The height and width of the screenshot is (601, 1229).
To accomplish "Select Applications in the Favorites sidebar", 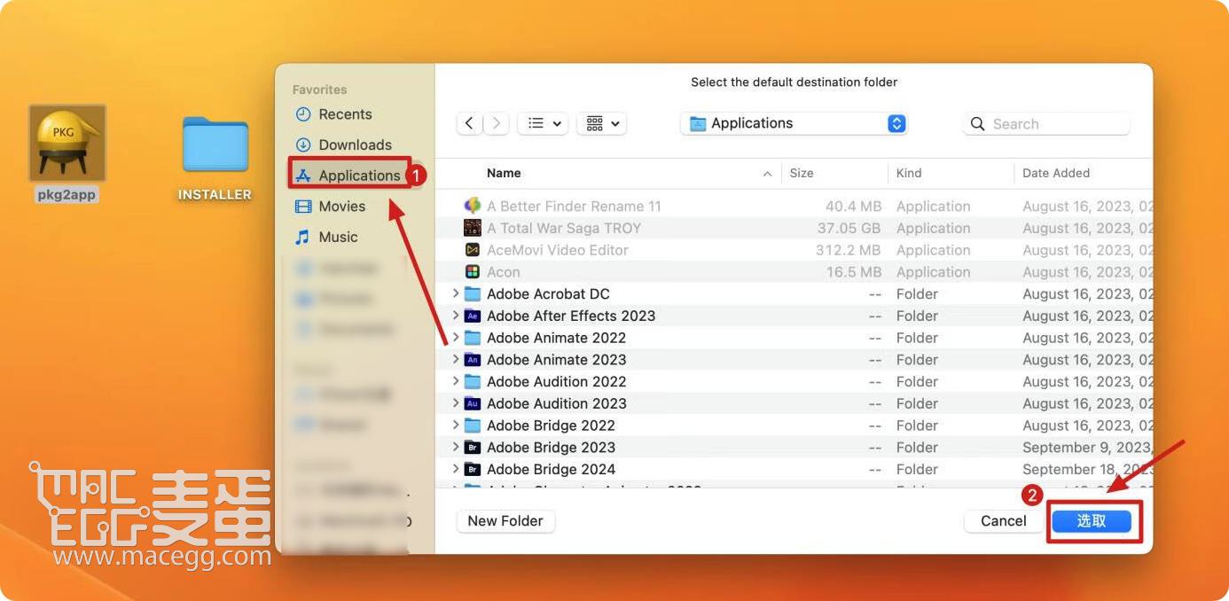I will [348, 176].
